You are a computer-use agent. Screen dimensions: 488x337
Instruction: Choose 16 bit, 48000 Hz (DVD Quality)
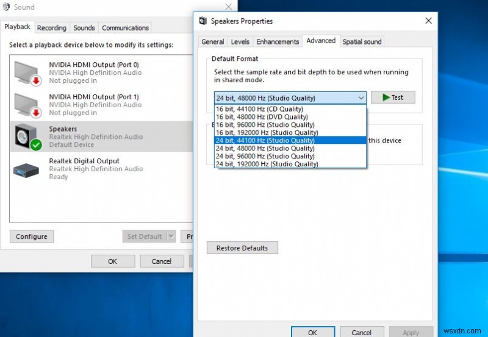(x=290, y=117)
